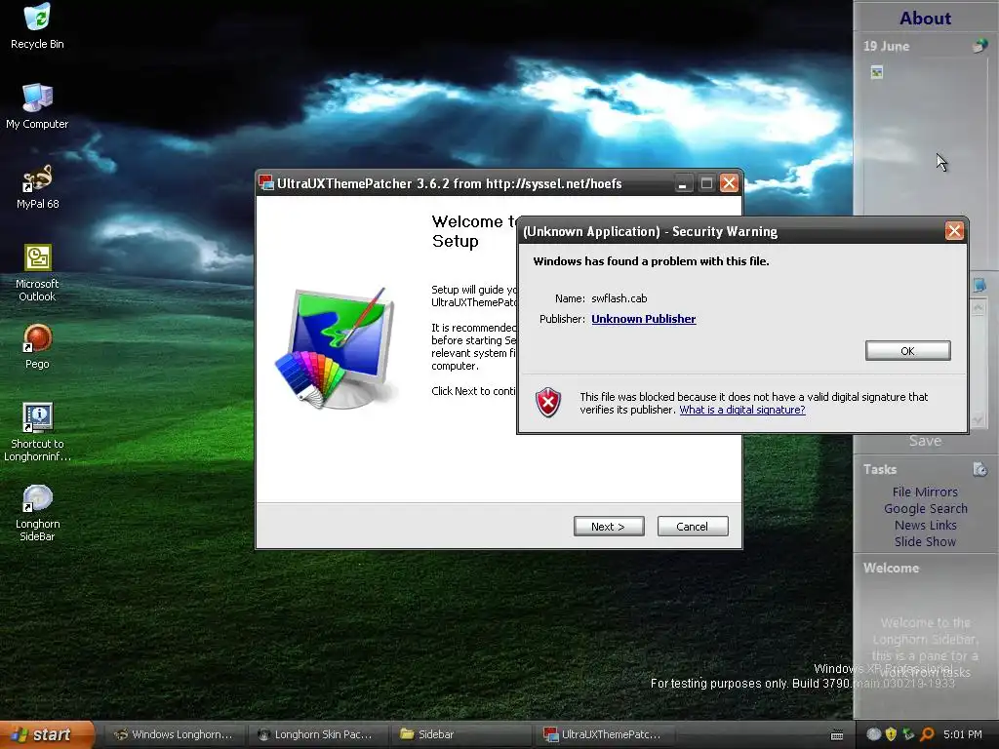
Task: Click the yellow security shield tray icon
Action: pyautogui.click(x=891, y=734)
